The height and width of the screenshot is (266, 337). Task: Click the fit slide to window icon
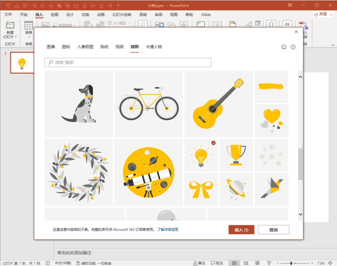click(x=330, y=263)
